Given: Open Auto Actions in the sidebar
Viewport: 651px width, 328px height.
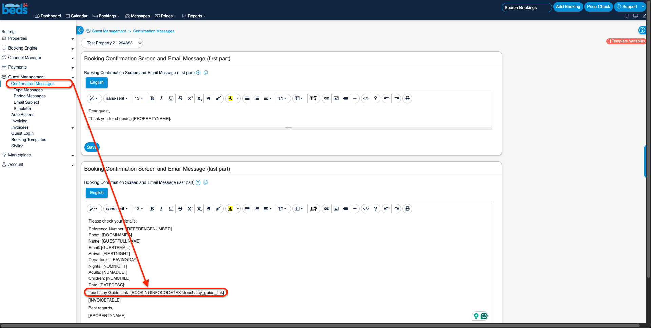Looking at the screenshot, I should (x=23, y=115).
